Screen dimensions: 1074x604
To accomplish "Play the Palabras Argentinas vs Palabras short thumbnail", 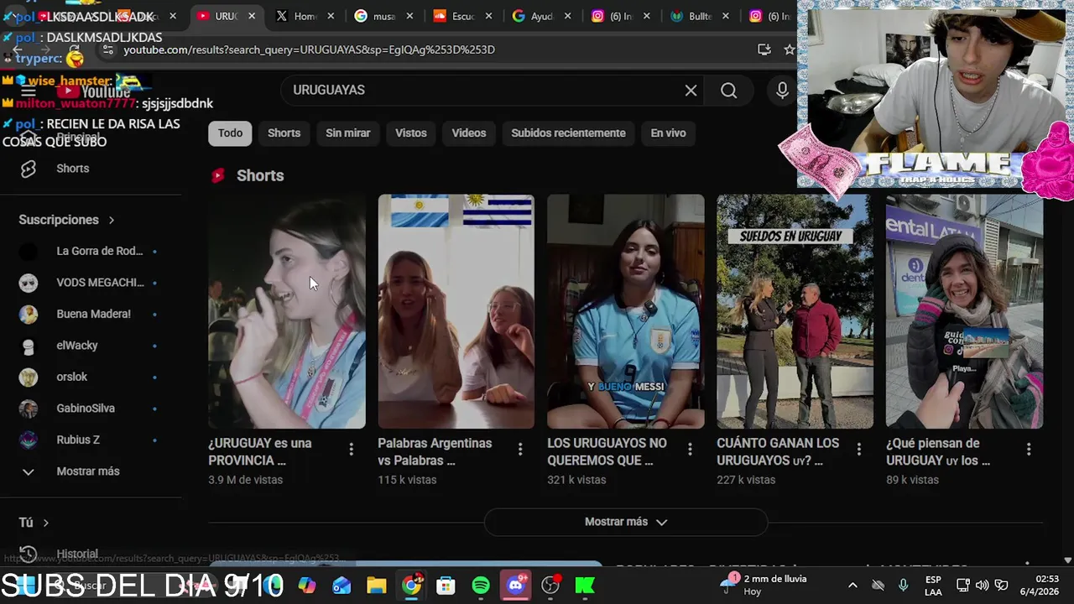I will coord(456,311).
